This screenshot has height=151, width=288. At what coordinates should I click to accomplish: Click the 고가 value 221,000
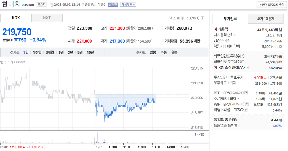[x=117, y=28]
